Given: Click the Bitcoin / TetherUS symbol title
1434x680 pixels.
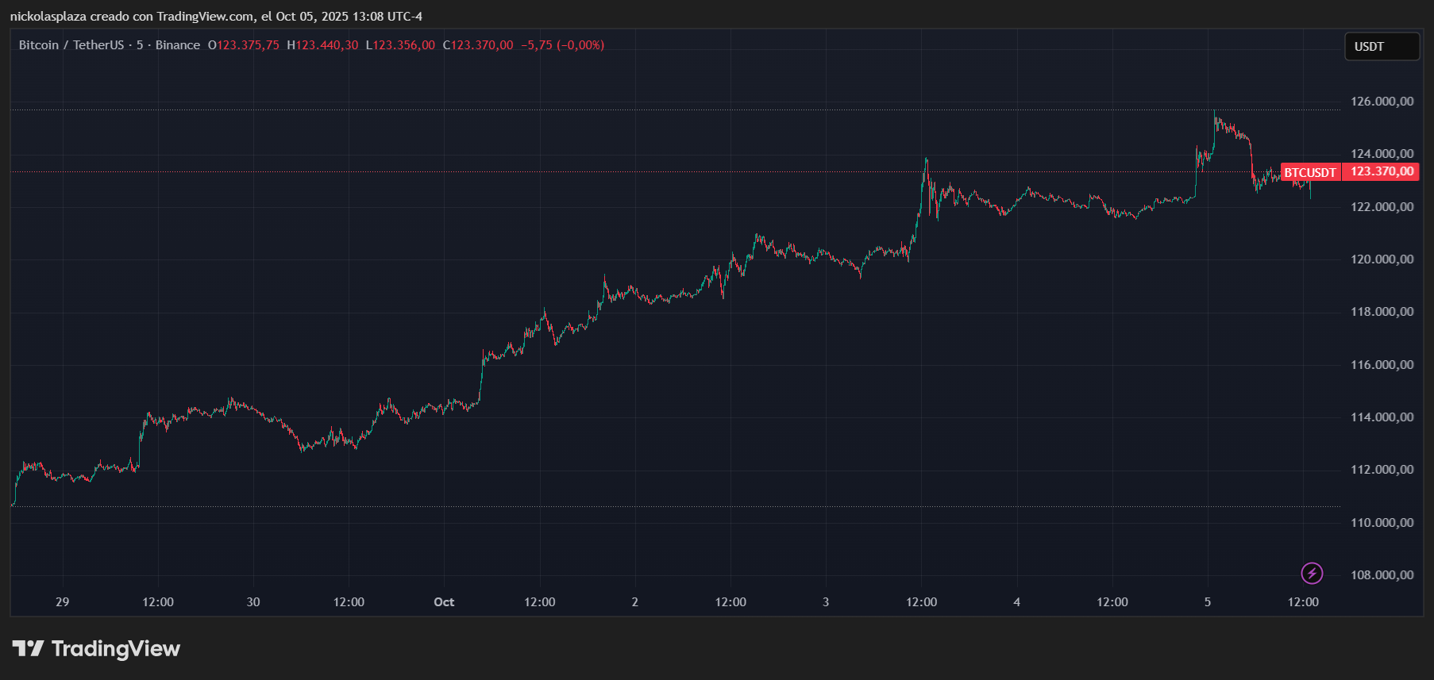Looking at the screenshot, I should [71, 45].
